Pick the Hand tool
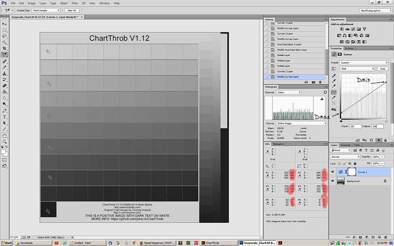 coord(5,135)
